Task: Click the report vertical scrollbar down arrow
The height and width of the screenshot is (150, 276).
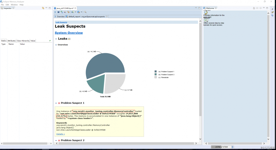Action: coord(200,139)
